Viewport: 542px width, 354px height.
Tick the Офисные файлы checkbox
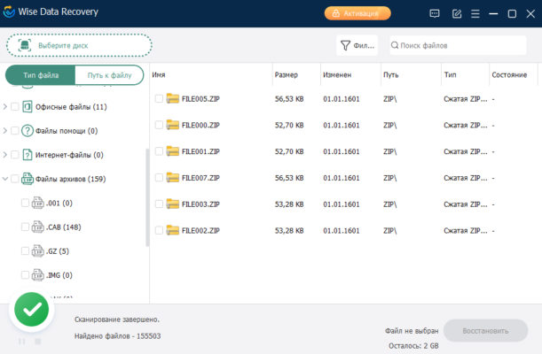15,106
